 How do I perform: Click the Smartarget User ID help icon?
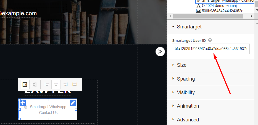[x=210, y=40]
